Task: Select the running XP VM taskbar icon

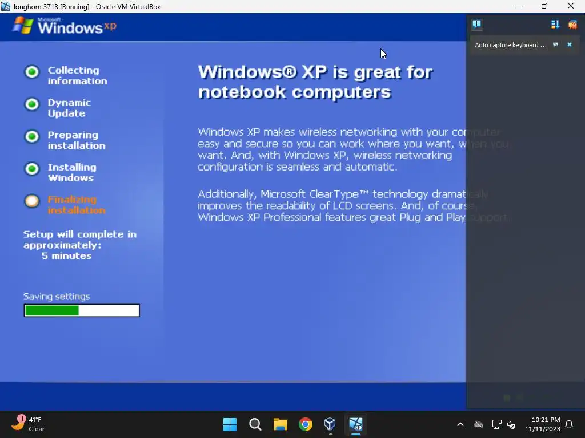Action: pyautogui.click(x=355, y=424)
